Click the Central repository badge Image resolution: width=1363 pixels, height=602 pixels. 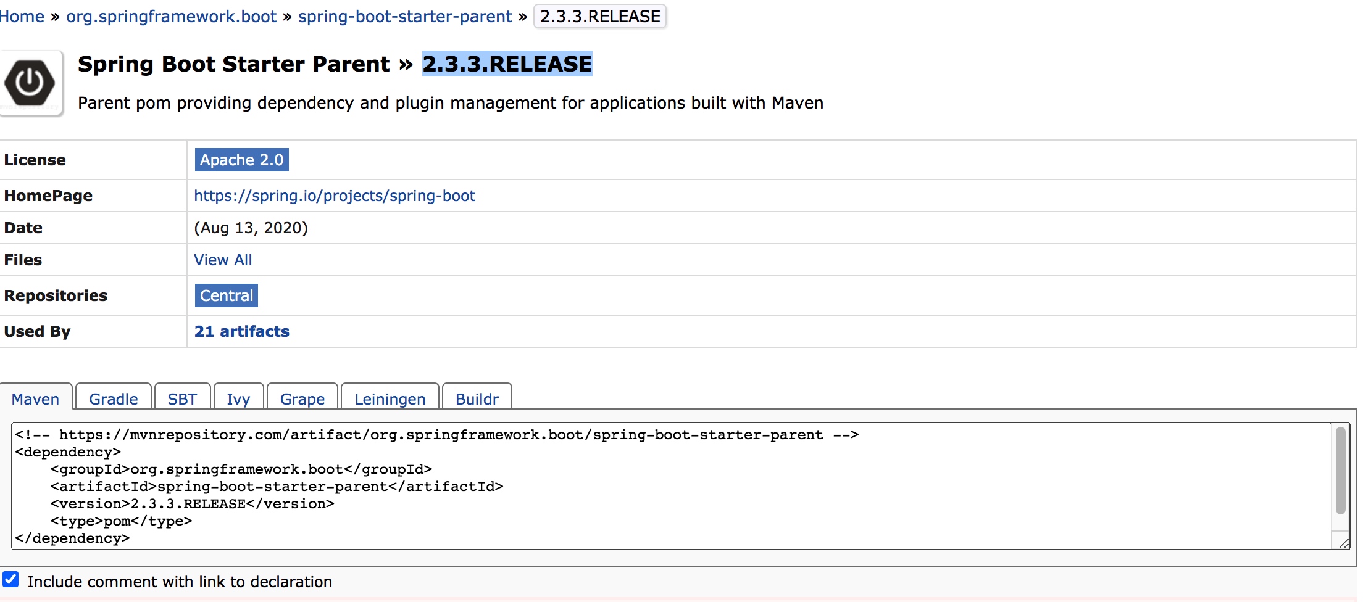click(227, 295)
